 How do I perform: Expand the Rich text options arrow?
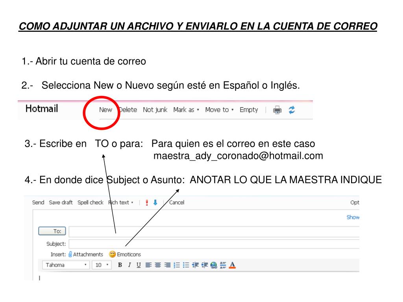click(131, 203)
